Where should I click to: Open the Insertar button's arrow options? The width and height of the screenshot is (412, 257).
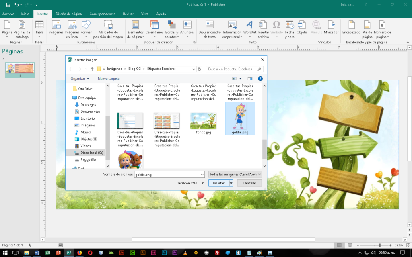click(x=231, y=183)
